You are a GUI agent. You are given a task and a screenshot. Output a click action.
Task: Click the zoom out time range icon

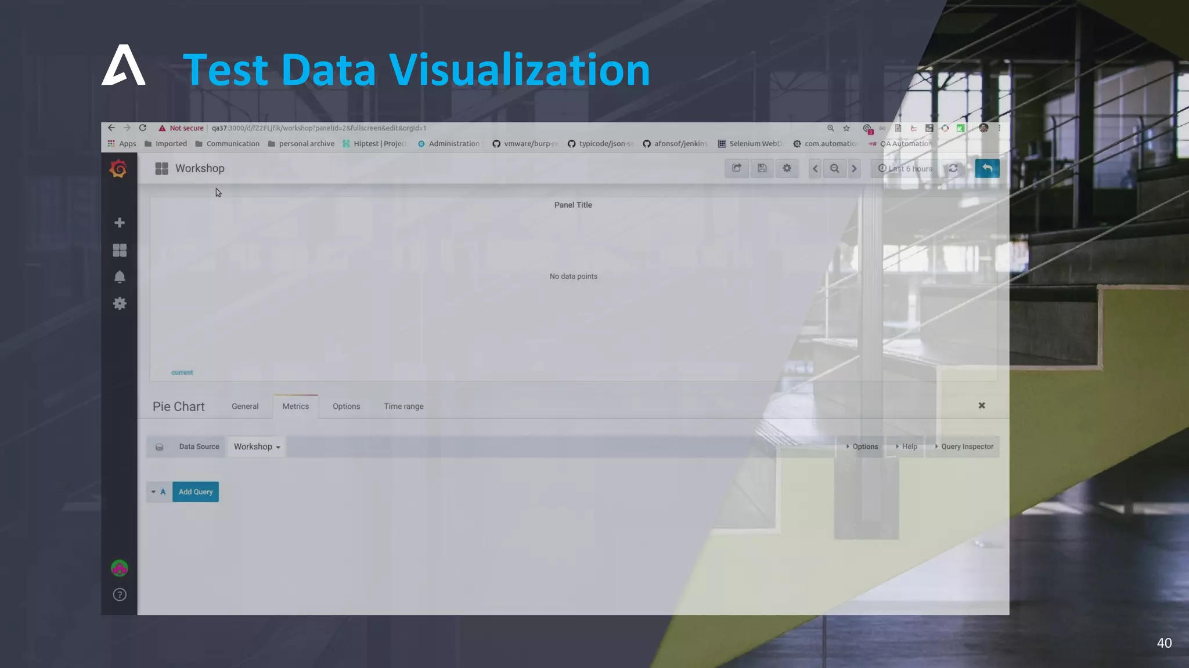pyautogui.click(x=834, y=169)
